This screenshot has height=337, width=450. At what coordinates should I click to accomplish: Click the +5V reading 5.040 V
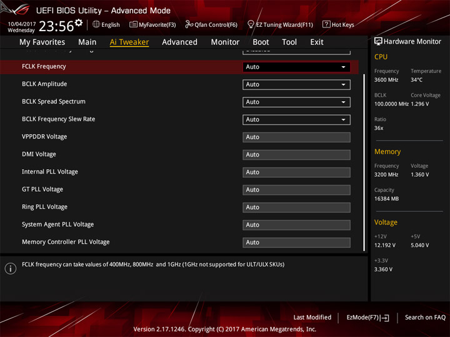tap(420, 245)
